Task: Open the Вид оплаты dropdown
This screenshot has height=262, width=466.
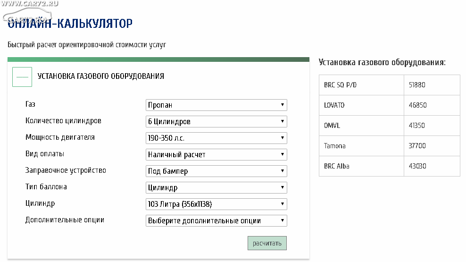Action: [x=216, y=155]
